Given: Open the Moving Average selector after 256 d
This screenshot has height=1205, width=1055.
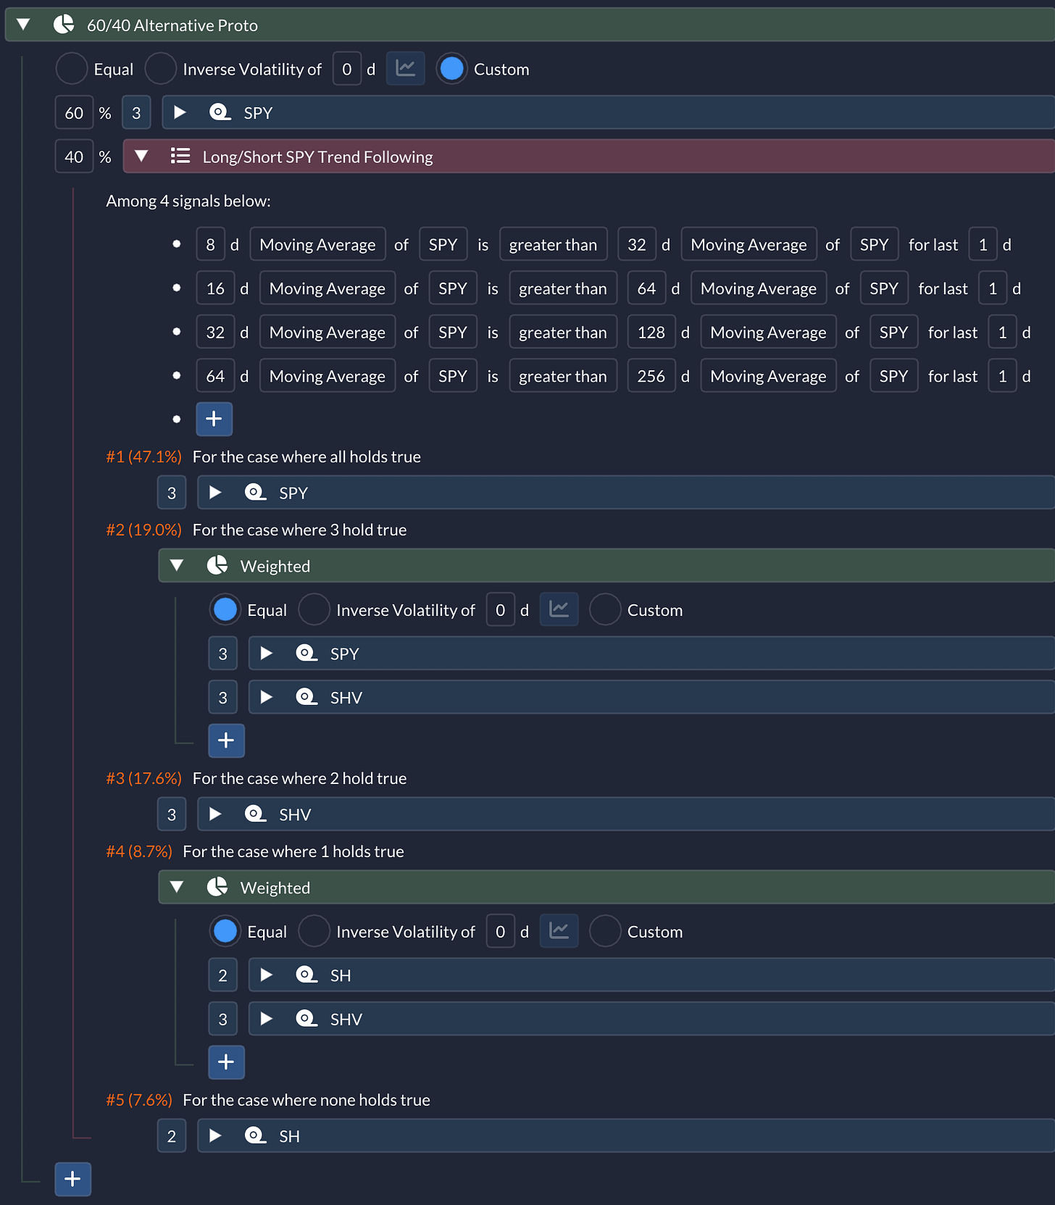Looking at the screenshot, I should tap(768, 376).
